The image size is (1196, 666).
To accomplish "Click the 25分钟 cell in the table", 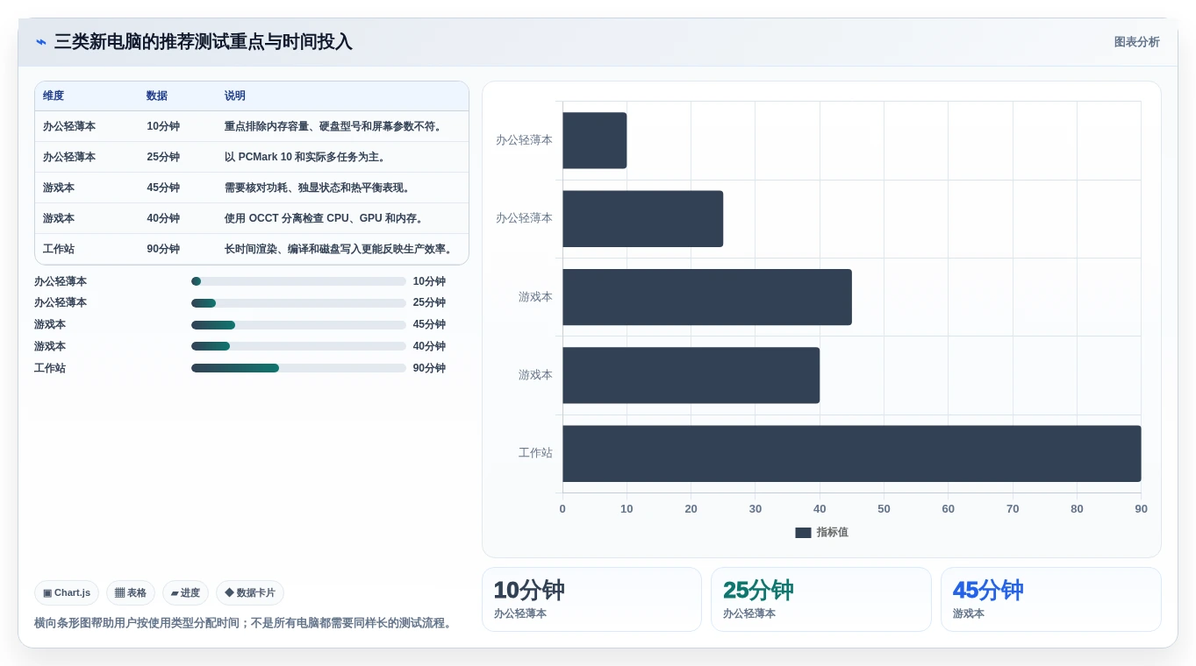I will [163, 157].
